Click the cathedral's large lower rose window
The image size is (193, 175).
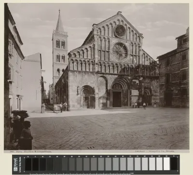click(x=120, y=51)
